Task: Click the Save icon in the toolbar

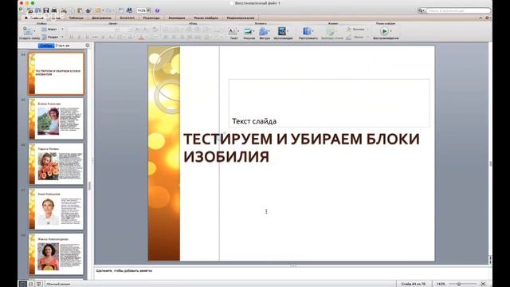Action: 46,10
